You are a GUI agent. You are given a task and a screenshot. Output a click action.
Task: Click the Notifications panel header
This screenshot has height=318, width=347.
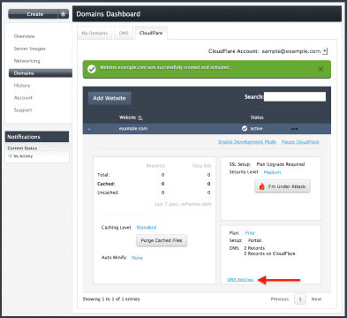(x=37, y=137)
